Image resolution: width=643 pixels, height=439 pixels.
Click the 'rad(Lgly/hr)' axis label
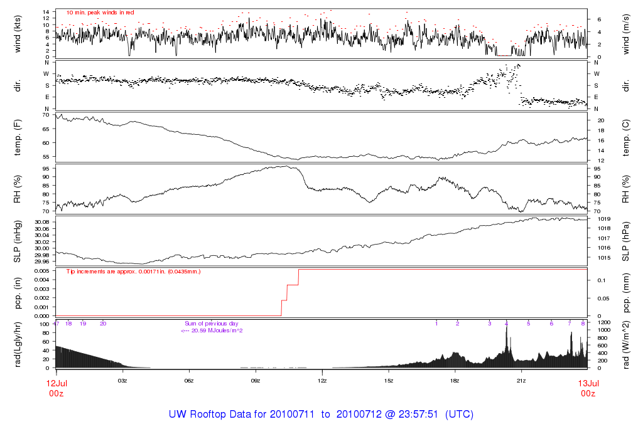tap(18, 344)
